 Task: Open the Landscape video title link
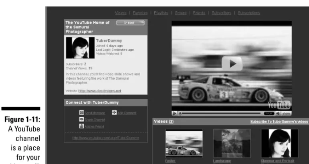222,161
